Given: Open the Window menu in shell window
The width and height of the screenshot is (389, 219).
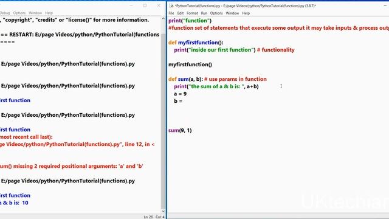Looking at the screenshot, I should coord(35,13).
